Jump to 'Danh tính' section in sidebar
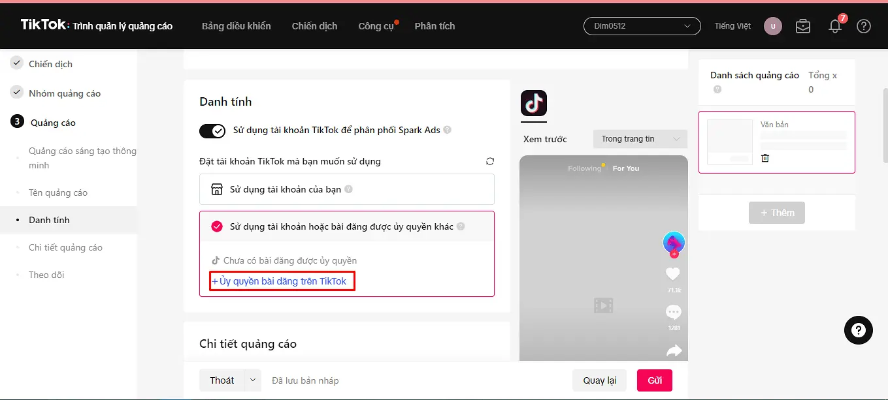The image size is (888, 400). tap(49, 220)
